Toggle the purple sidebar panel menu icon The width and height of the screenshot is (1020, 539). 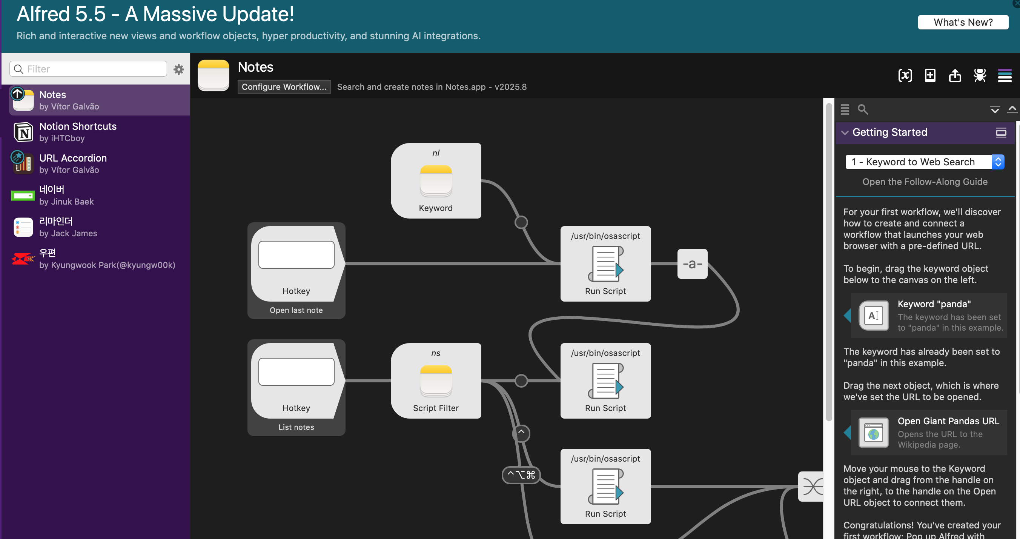coord(1005,75)
